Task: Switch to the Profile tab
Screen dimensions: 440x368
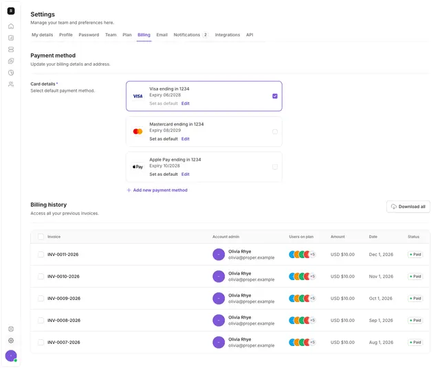Action: click(66, 35)
